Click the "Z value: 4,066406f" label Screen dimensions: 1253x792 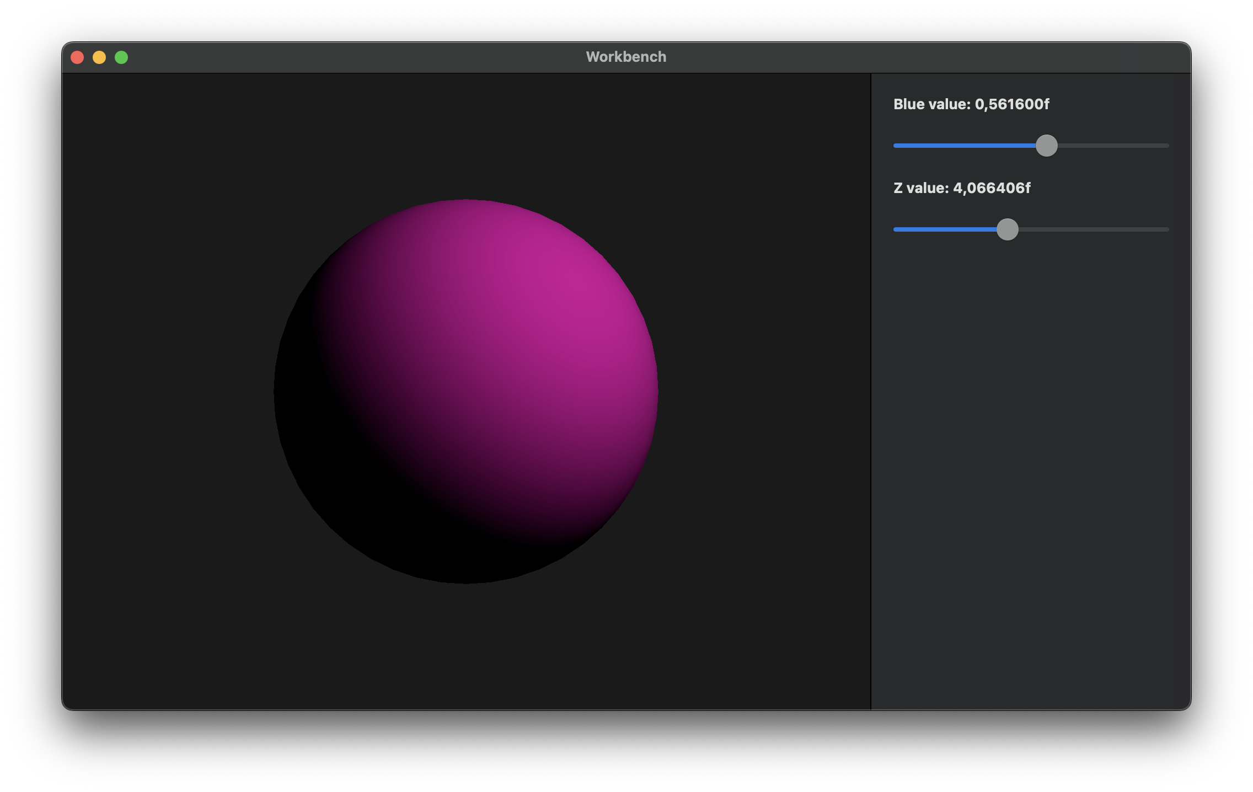pos(961,188)
